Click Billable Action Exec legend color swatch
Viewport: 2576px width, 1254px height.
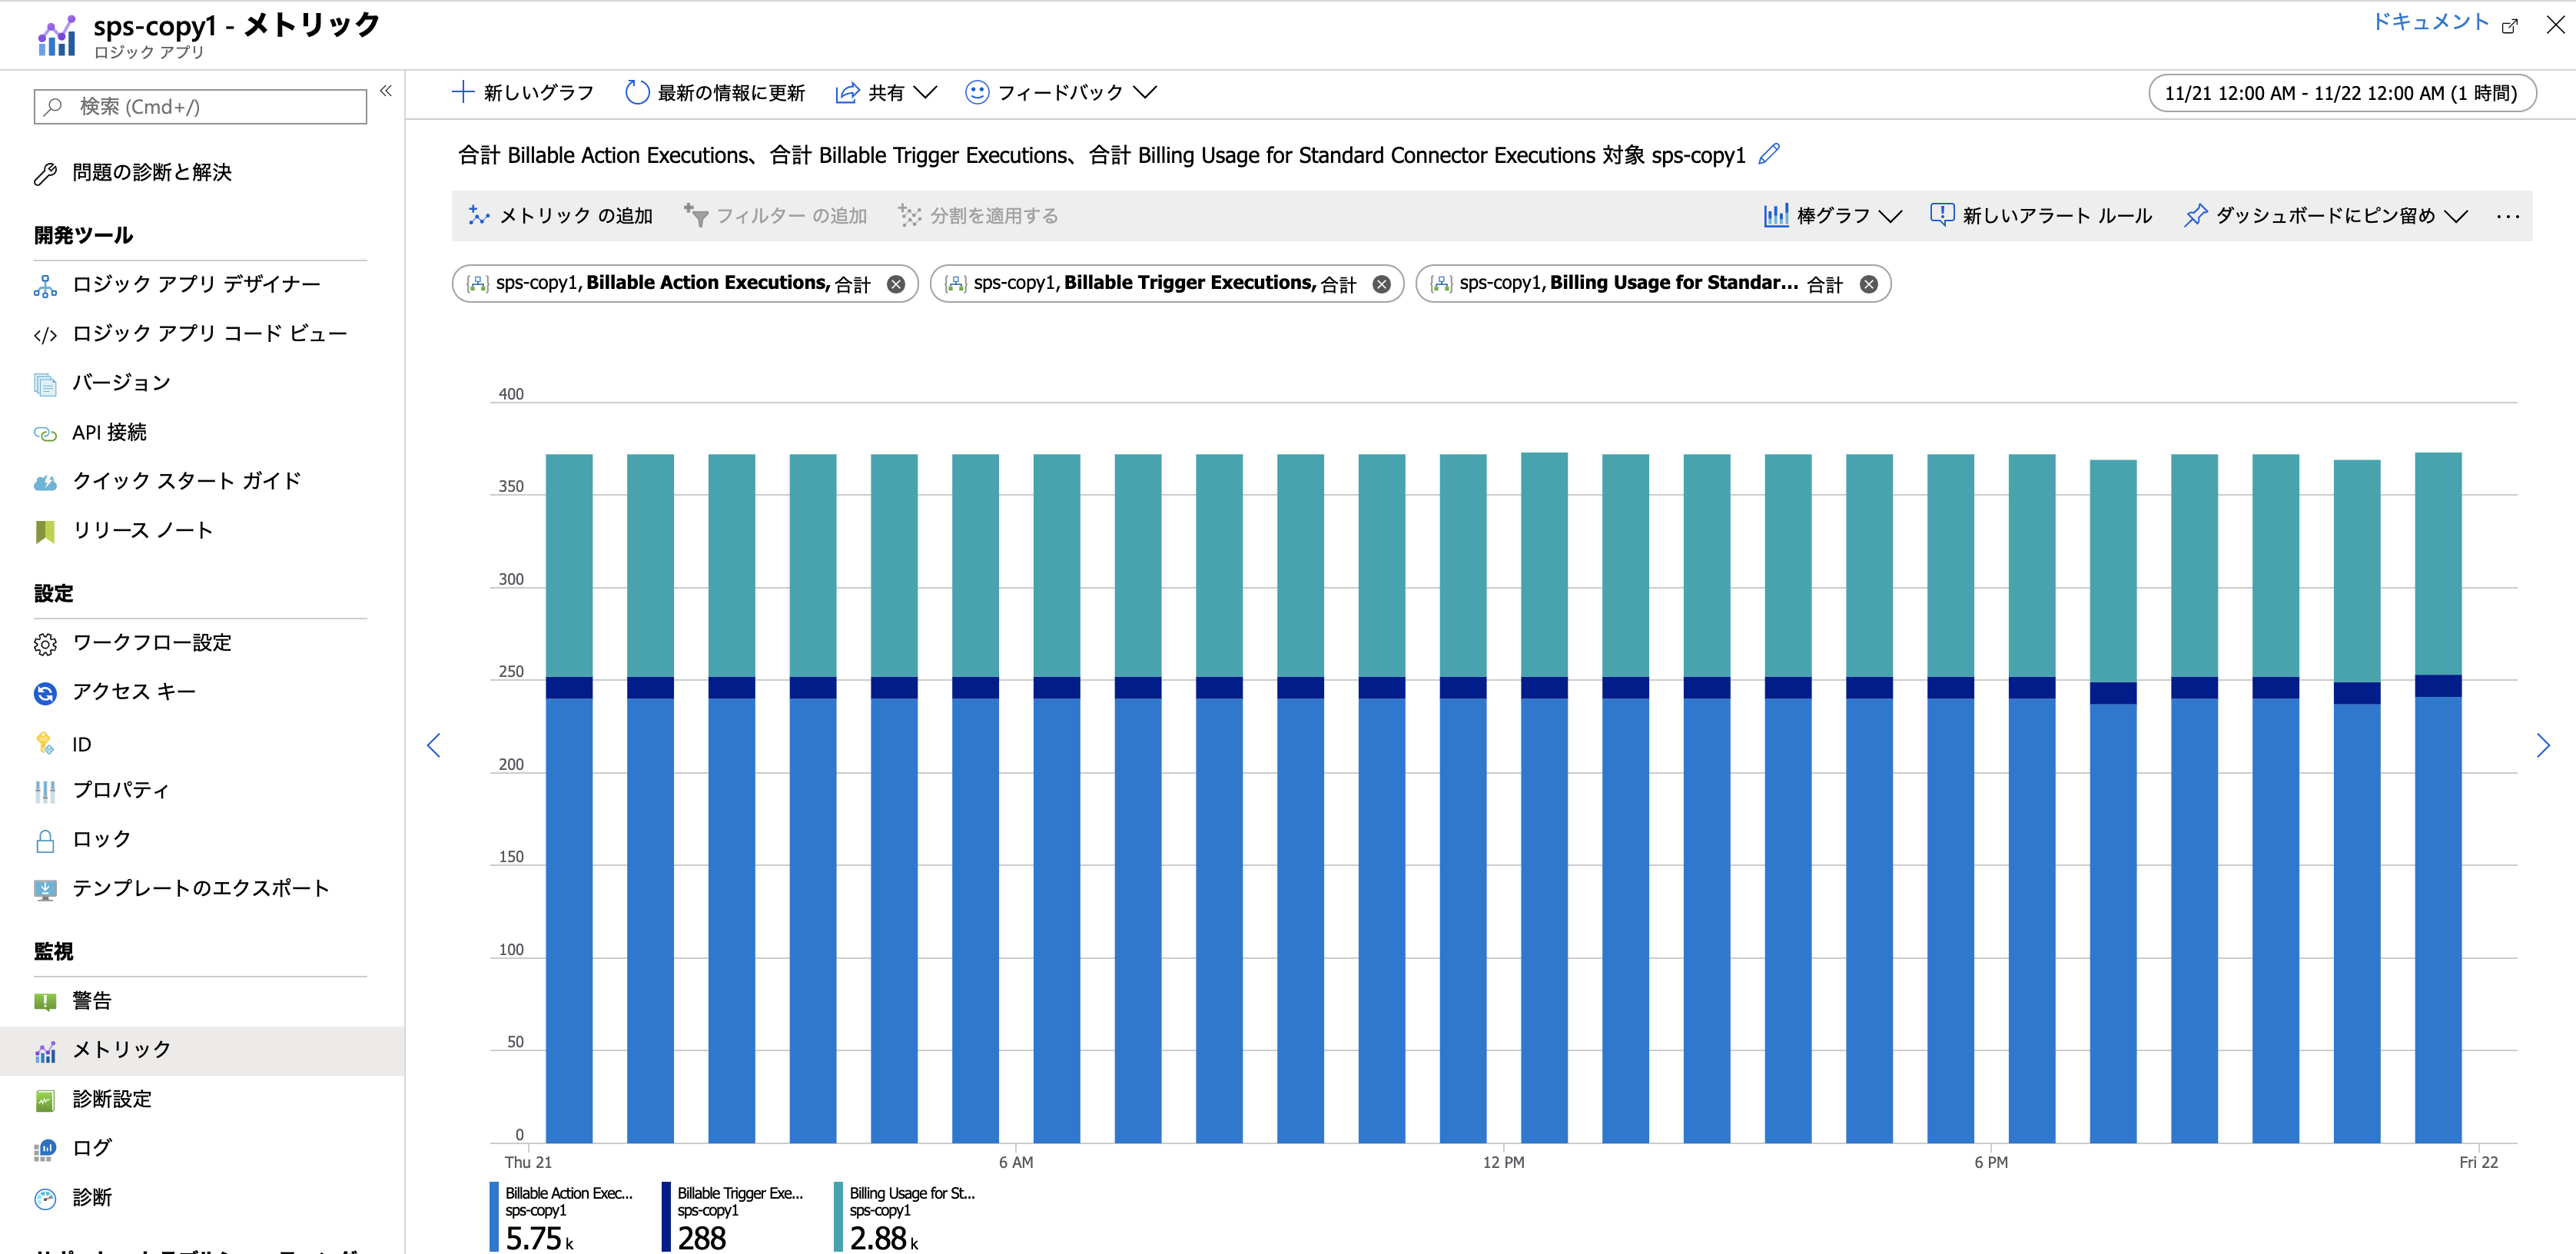[494, 1217]
